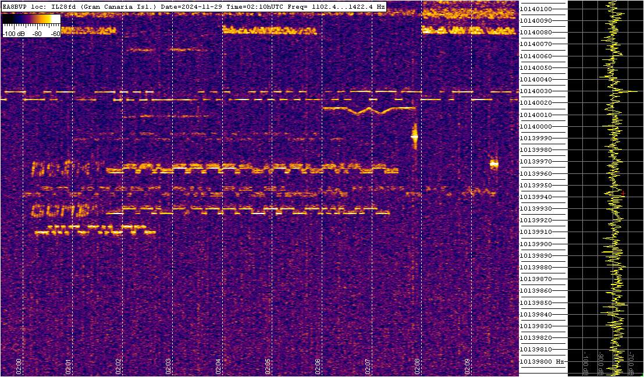Click the 10139870 frequency label
Image resolution: width=644 pixels, height=377 pixels.
[x=536, y=279]
